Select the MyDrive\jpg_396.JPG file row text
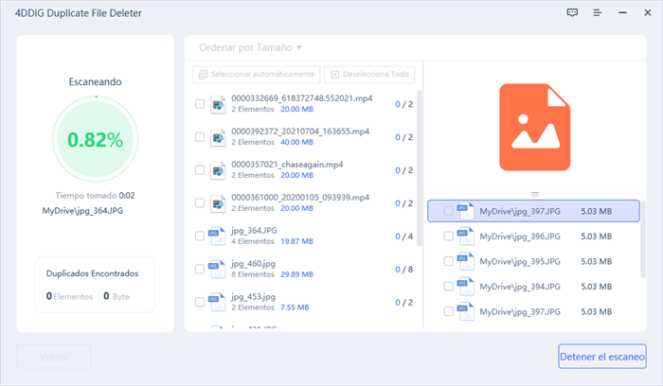663x386 pixels. click(x=520, y=237)
